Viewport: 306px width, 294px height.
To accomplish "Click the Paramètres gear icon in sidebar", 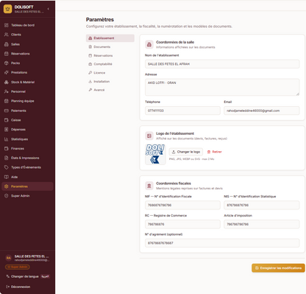I will [x=7, y=186].
